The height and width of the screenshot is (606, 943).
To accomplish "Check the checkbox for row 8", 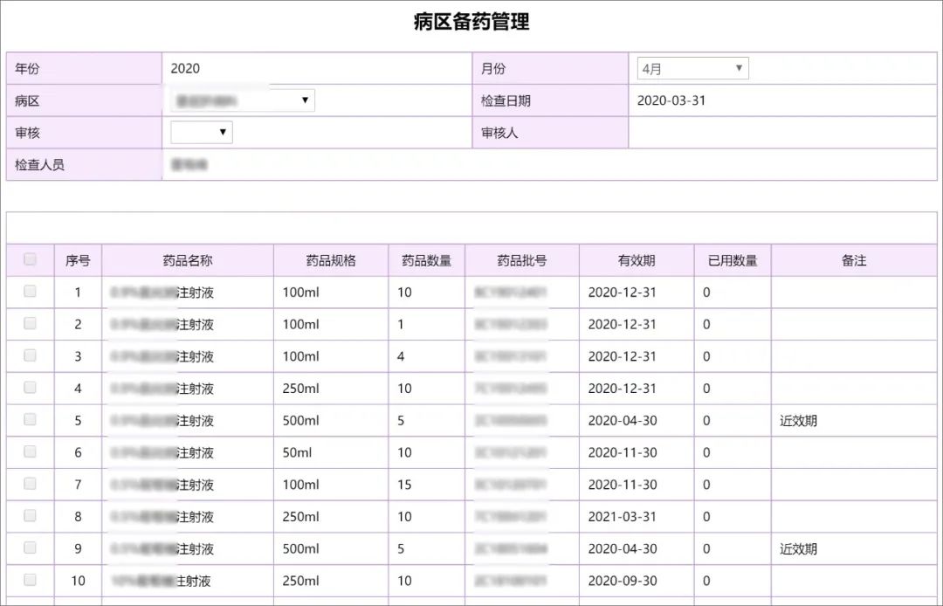I will coord(30,515).
